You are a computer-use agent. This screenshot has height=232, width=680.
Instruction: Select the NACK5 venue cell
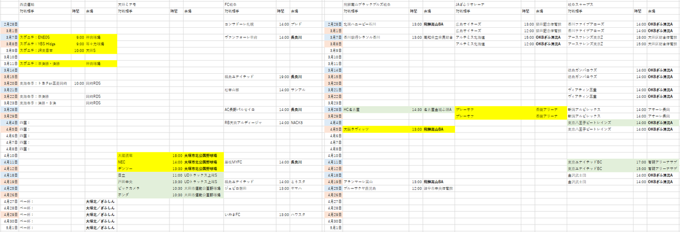tap(307, 123)
